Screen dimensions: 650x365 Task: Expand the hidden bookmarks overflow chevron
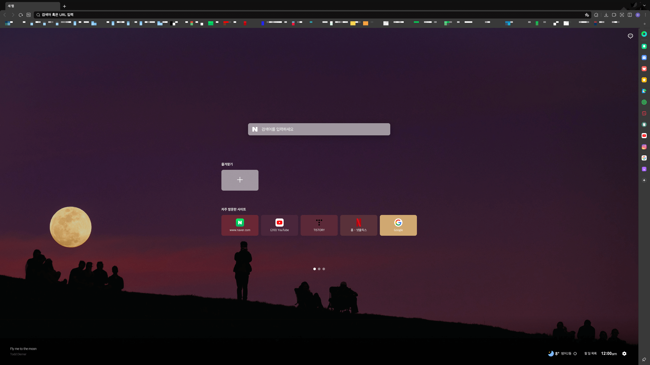pos(645,24)
